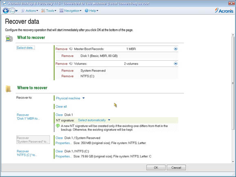This screenshot has height=177, width=236.
Task: Clear Disk 1 / NTFS (C:) destination
Action: pos(59,151)
